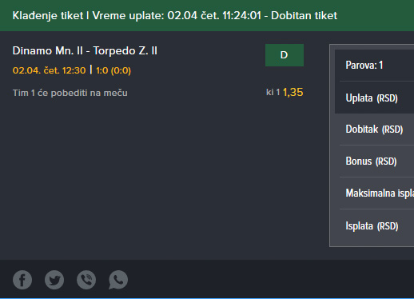414x299 pixels.
Task: Click the Vreme uplate timestamp in header
Action: pos(177,16)
